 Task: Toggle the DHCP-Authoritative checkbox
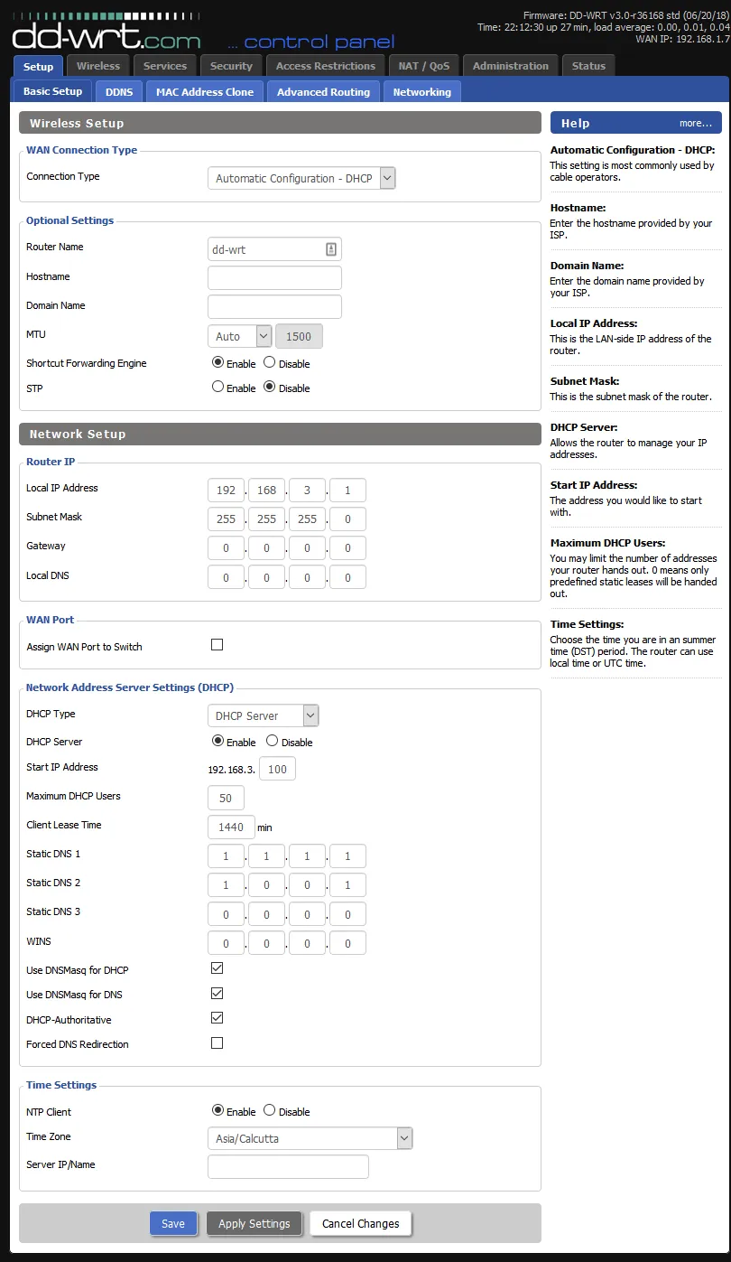(x=217, y=1018)
